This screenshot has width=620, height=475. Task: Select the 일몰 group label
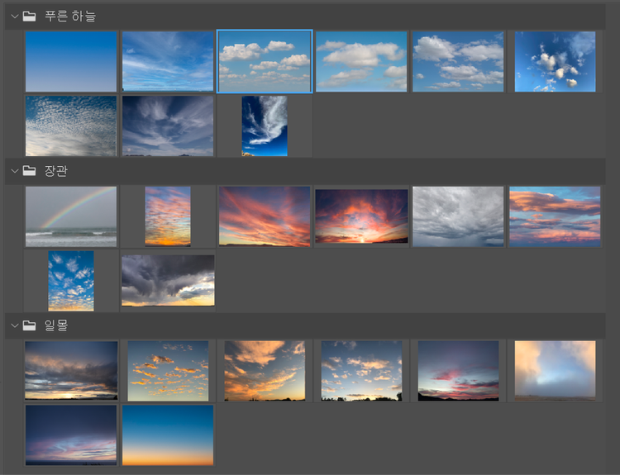click(55, 325)
